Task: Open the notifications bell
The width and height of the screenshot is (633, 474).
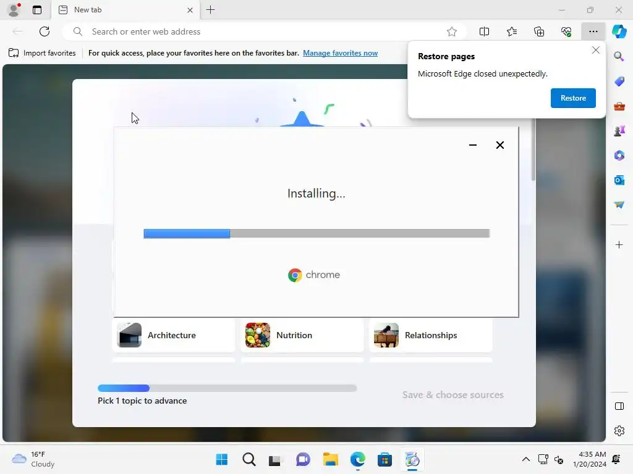Action: click(x=616, y=459)
